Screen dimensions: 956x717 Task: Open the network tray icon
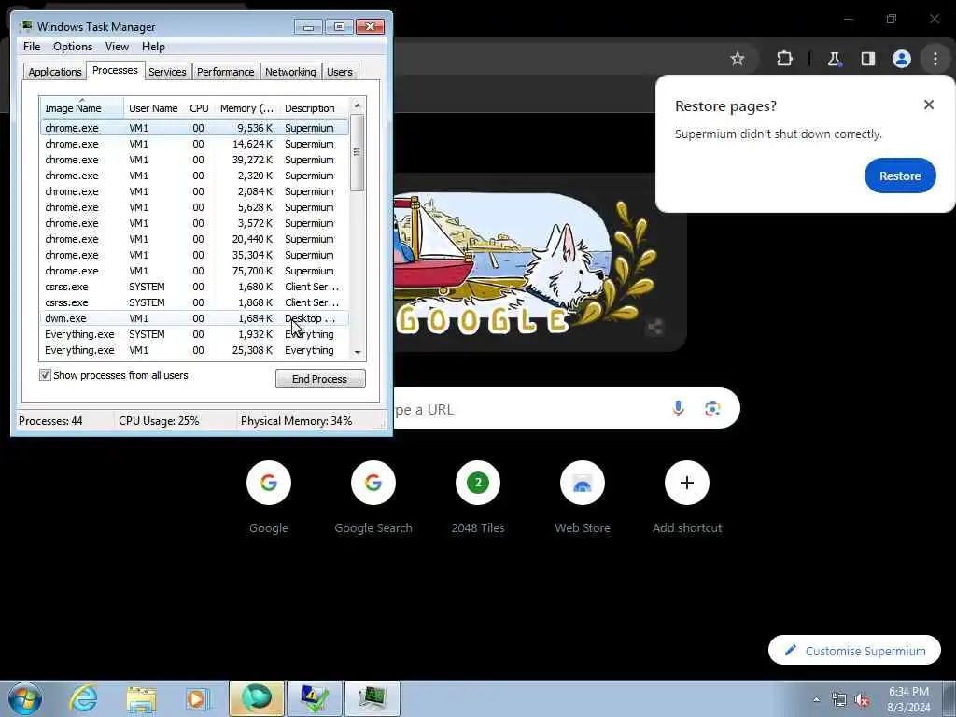click(x=839, y=699)
